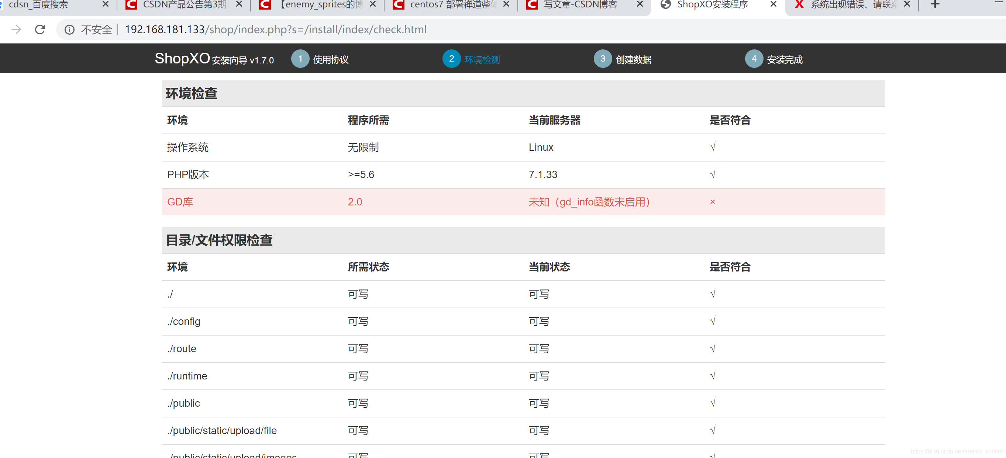Click the Linux server value
The image size is (1006, 458).
(x=541, y=148)
